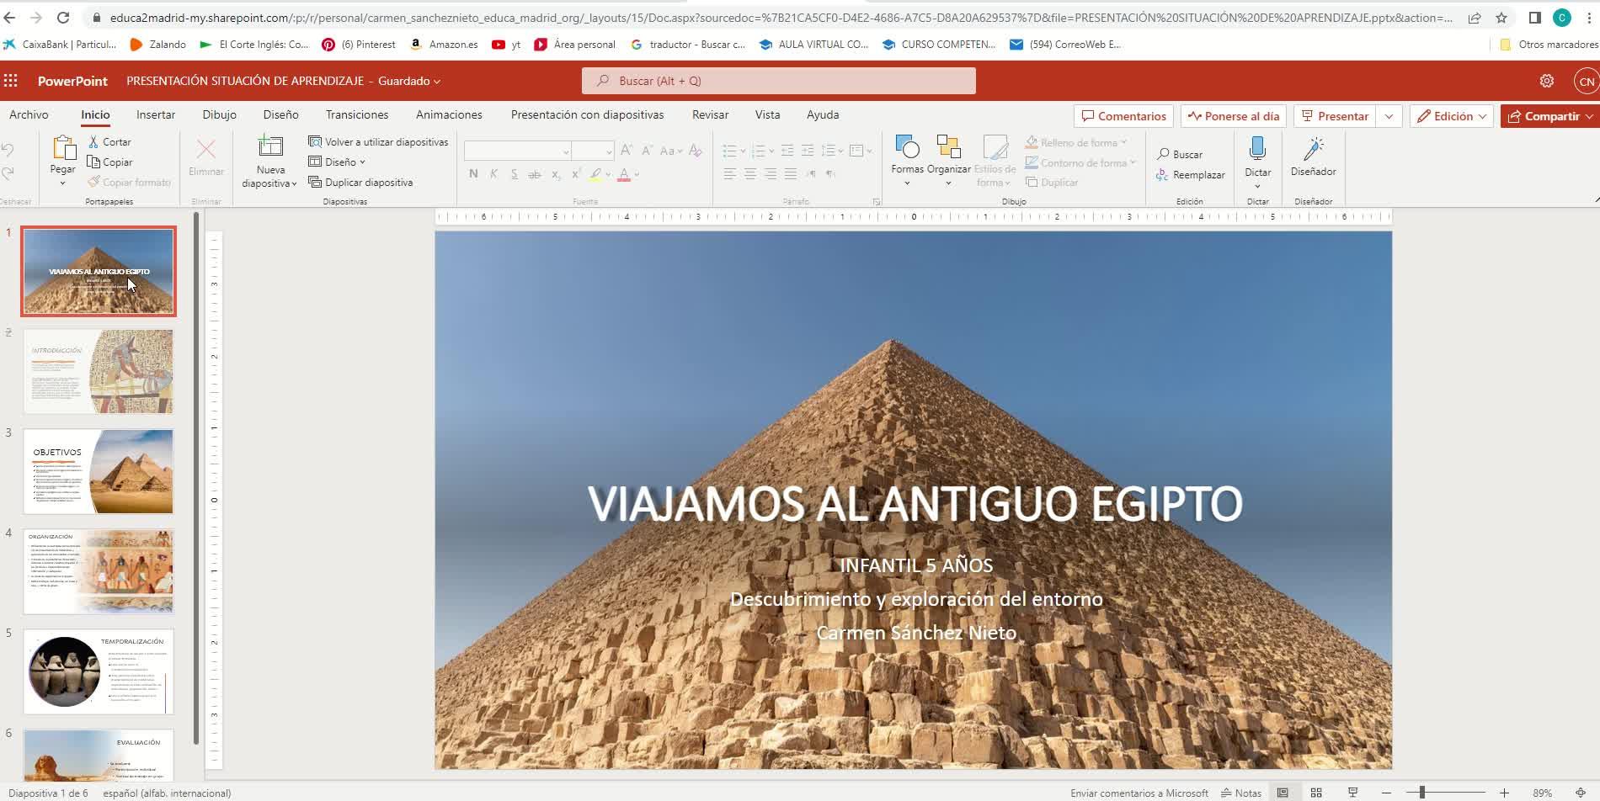Select the OBJETIVOS slide thumbnail
The width and height of the screenshot is (1600, 801).
tap(99, 471)
